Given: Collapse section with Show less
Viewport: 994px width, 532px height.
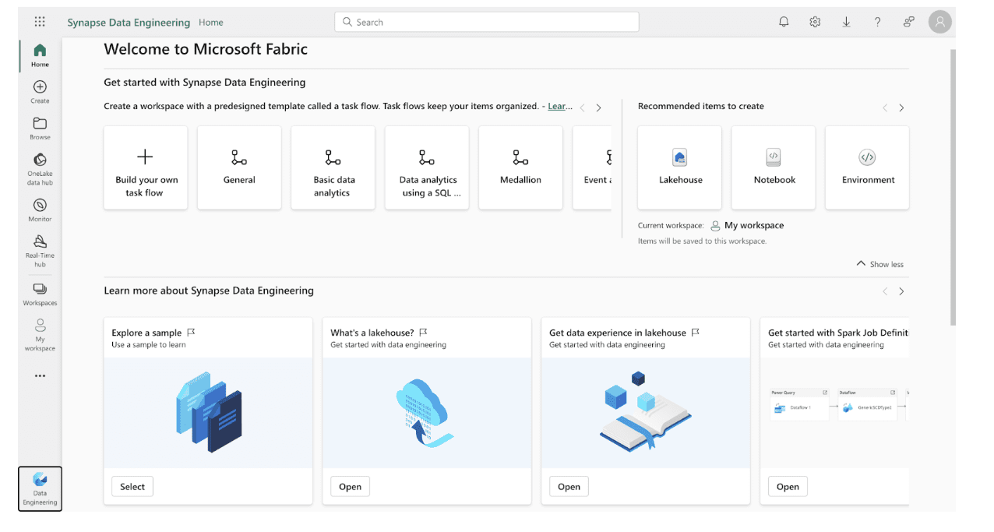Looking at the screenshot, I should point(880,264).
